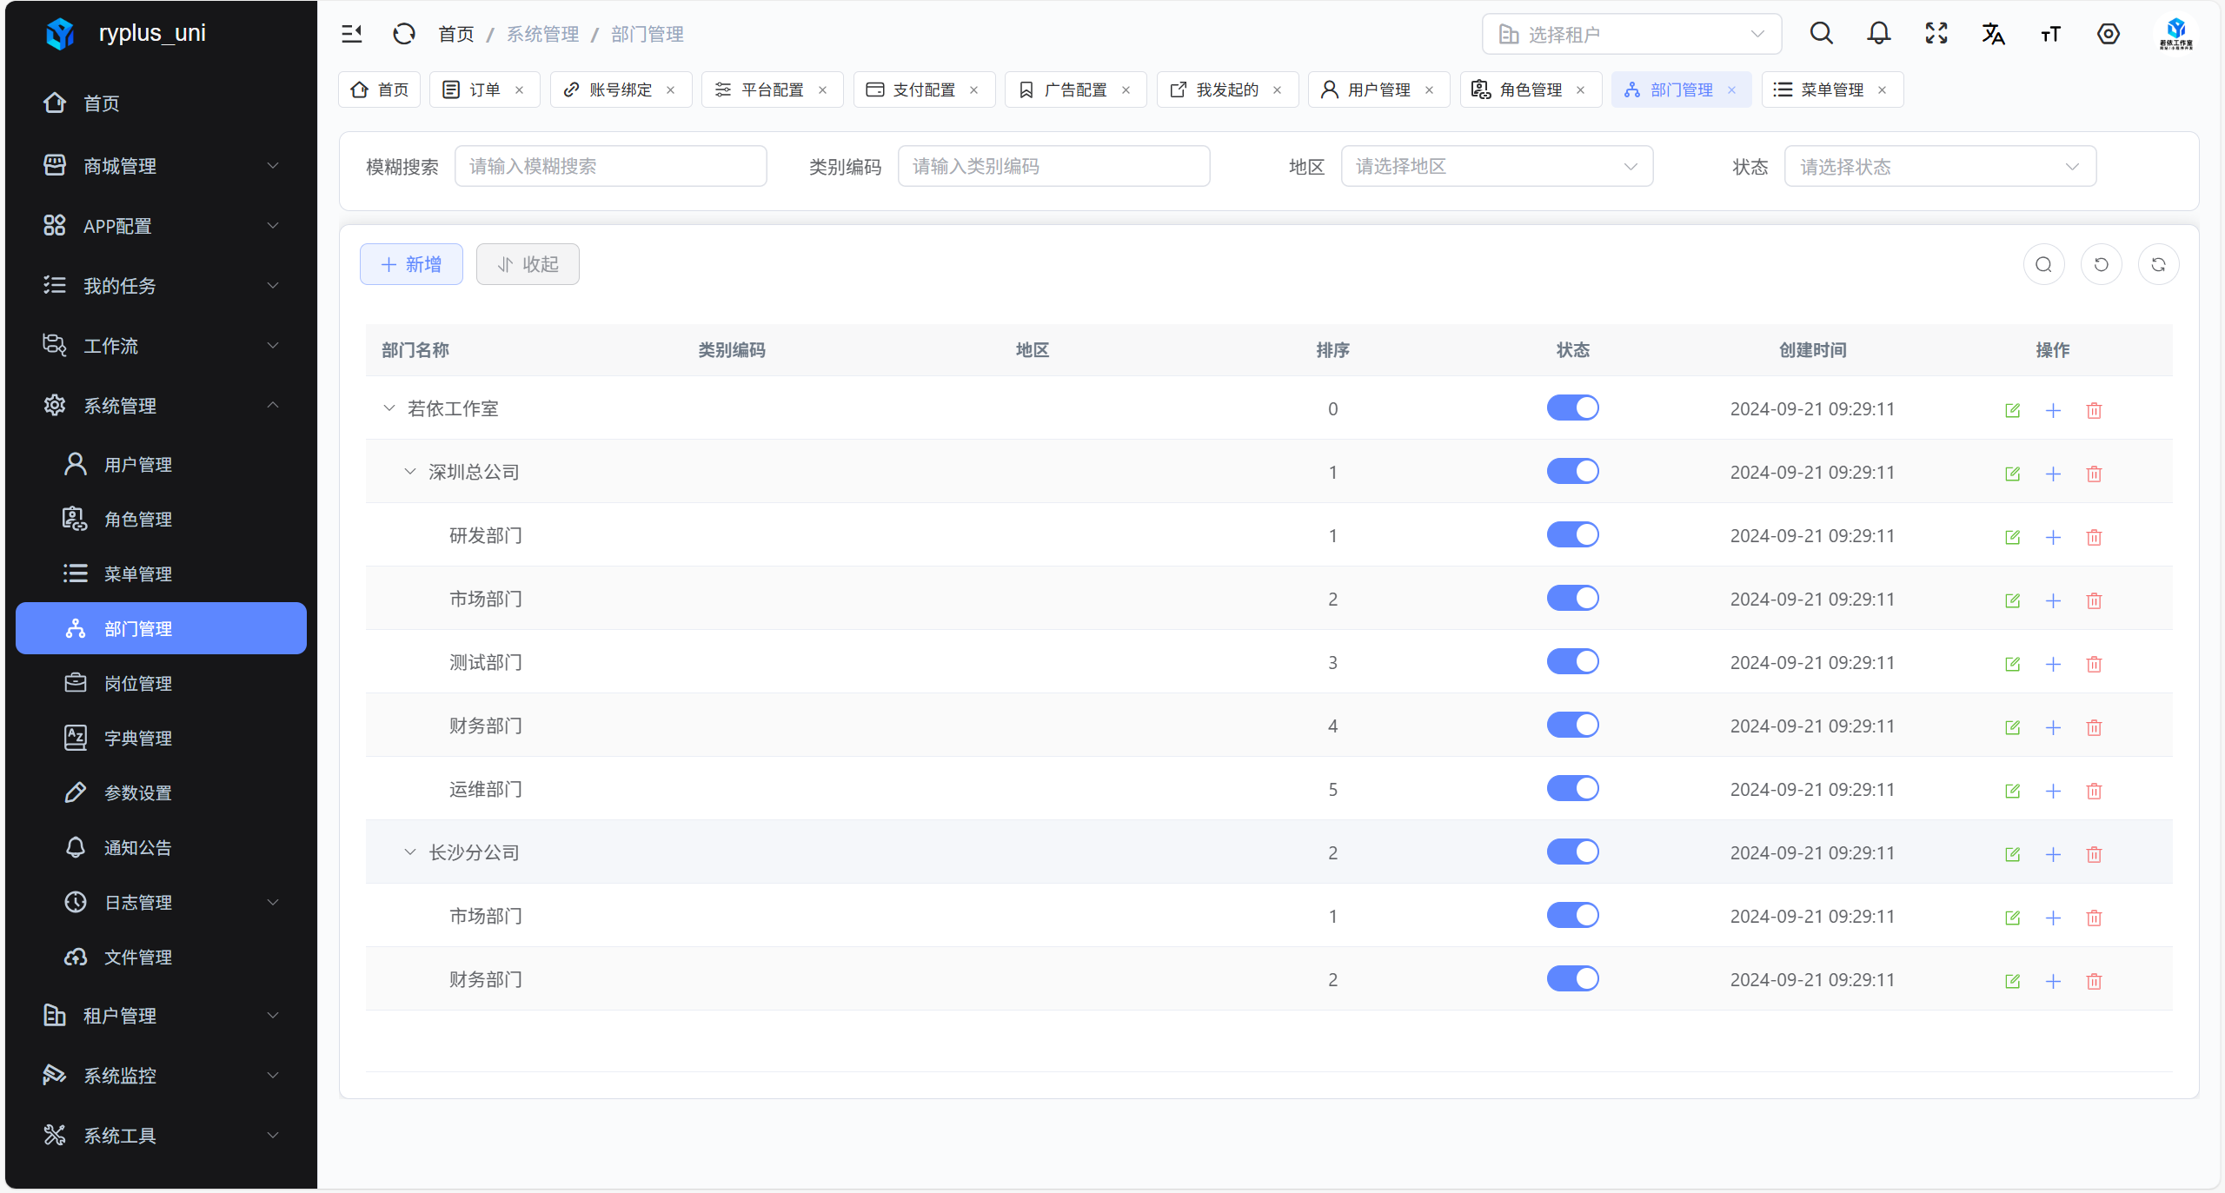
Task: Click the delete icon for 运维部门 row
Action: (x=2094, y=791)
